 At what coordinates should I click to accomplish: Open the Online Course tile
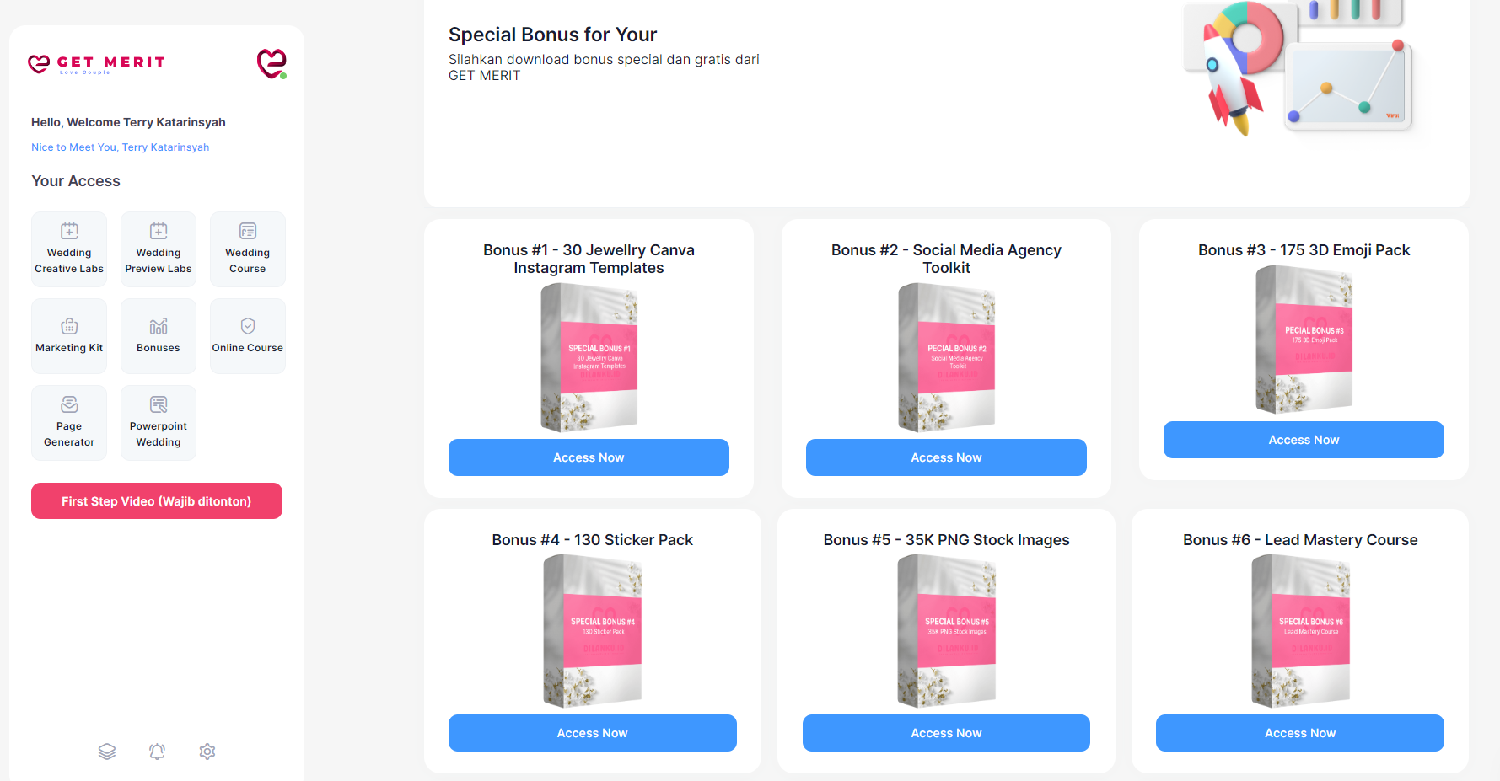tap(248, 336)
